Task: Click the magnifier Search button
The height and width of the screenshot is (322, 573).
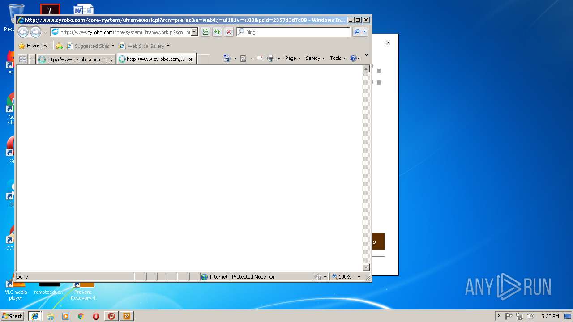Action: tap(357, 32)
